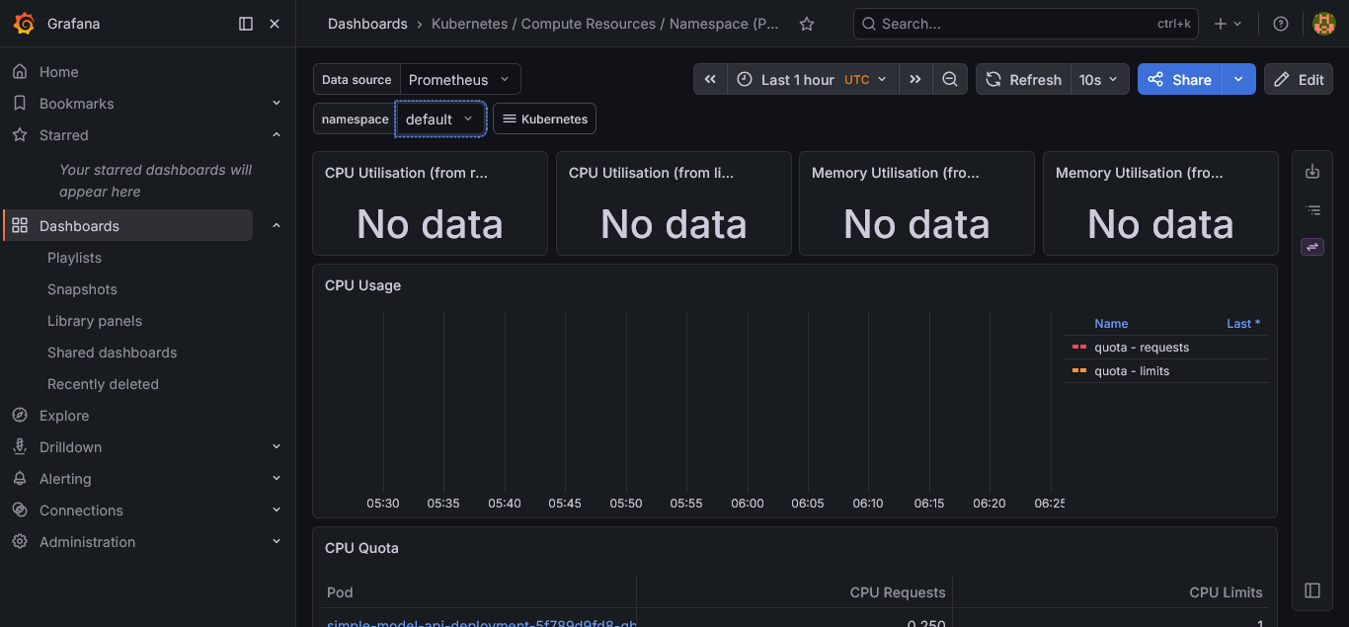Expand the Administration section chevron
This screenshot has height=627, width=1349.
277,542
